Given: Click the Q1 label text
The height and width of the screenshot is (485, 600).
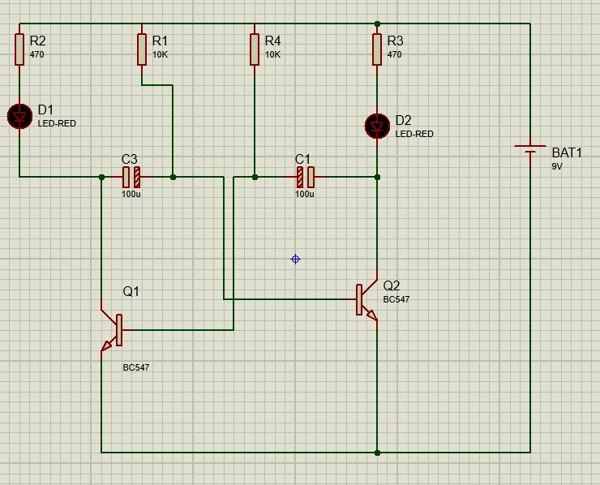Looking at the screenshot, I should click(131, 292).
